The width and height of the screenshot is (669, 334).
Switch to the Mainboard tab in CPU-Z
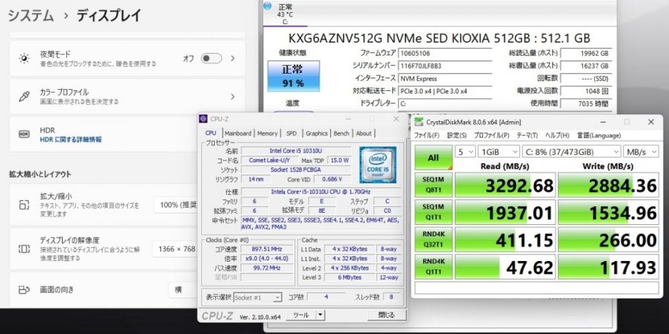click(x=238, y=133)
